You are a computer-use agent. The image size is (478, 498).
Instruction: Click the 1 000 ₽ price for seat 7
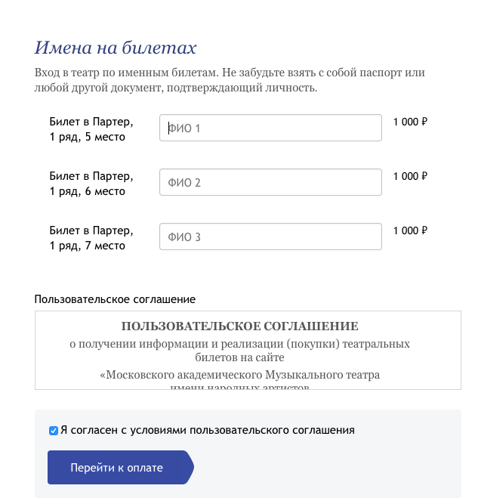pos(410,230)
